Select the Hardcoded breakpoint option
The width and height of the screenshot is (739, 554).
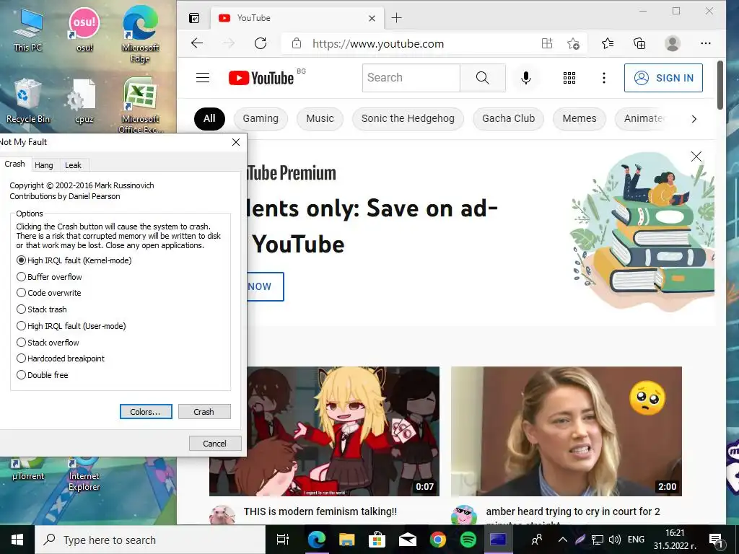click(x=61, y=359)
